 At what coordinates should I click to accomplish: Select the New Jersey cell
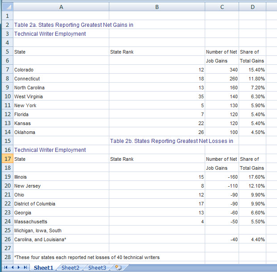[x=61, y=185]
